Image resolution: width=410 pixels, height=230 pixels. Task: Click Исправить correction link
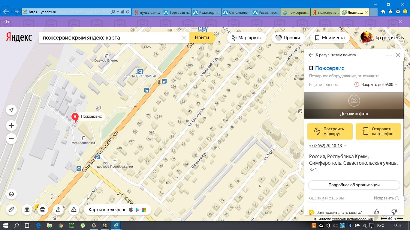387,198
